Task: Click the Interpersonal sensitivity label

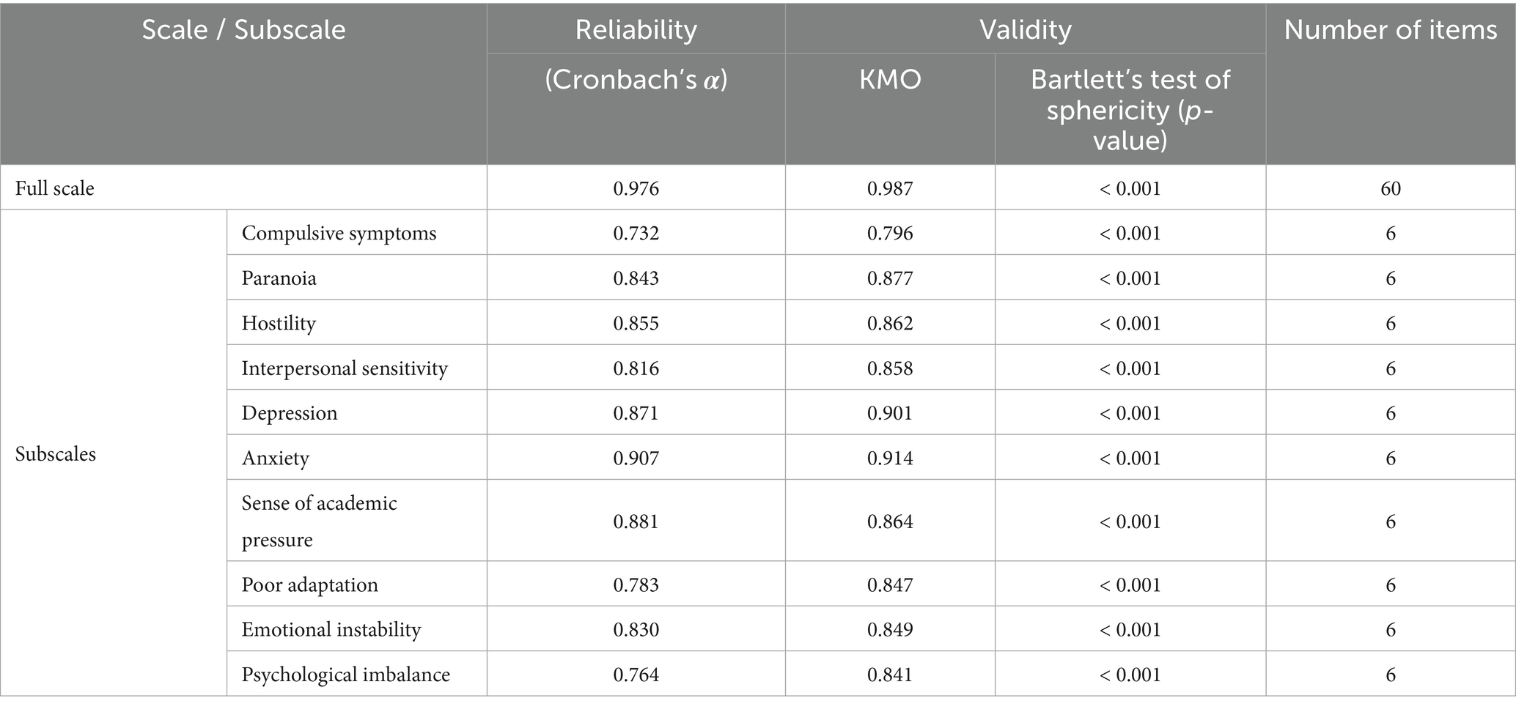Action: pos(345,368)
